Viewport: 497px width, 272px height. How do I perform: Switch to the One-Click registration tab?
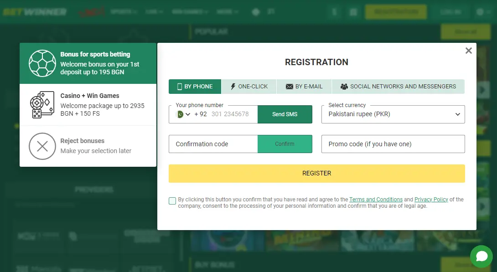coord(249,87)
